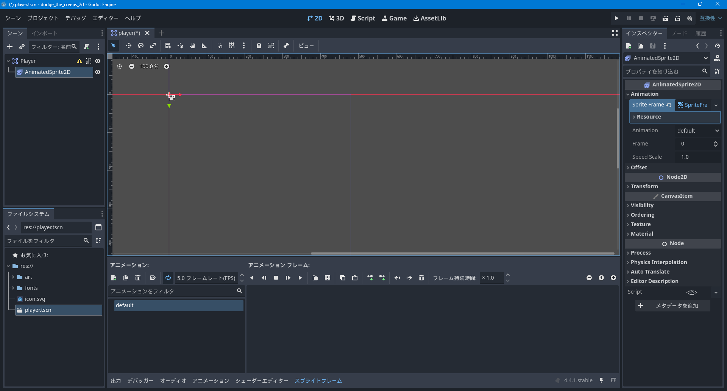
Task: Click the メタデータを追加 button
Action: [x=673, y=306]
